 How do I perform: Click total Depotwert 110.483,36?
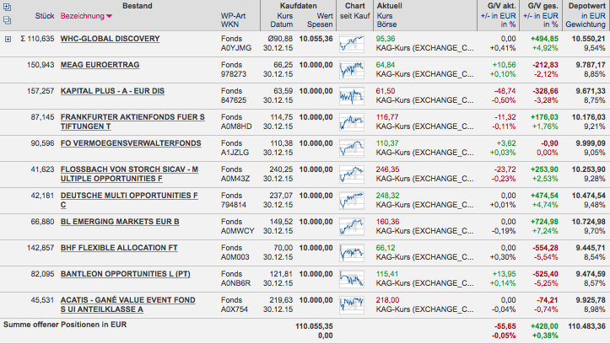click(586, 326)
